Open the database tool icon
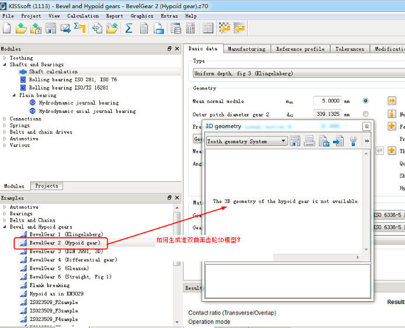 coord(176,28)
